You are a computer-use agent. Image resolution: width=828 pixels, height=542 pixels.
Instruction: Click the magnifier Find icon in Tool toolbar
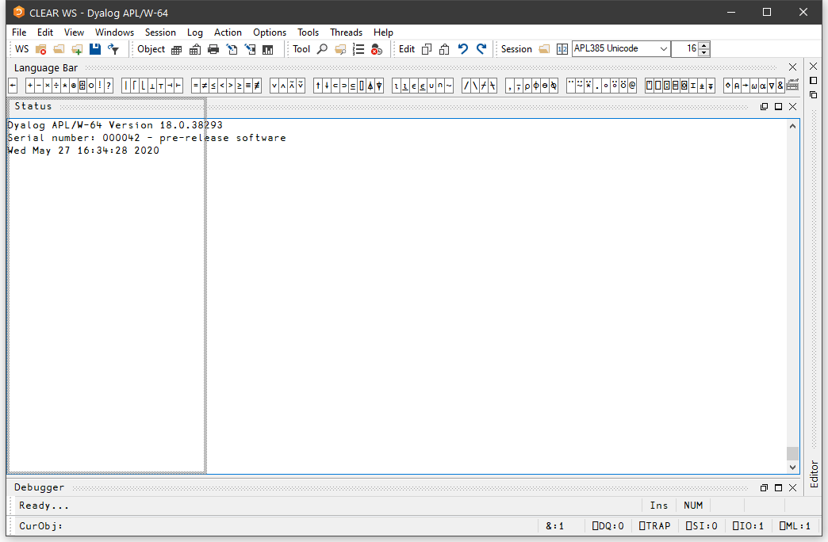[322, 49]
